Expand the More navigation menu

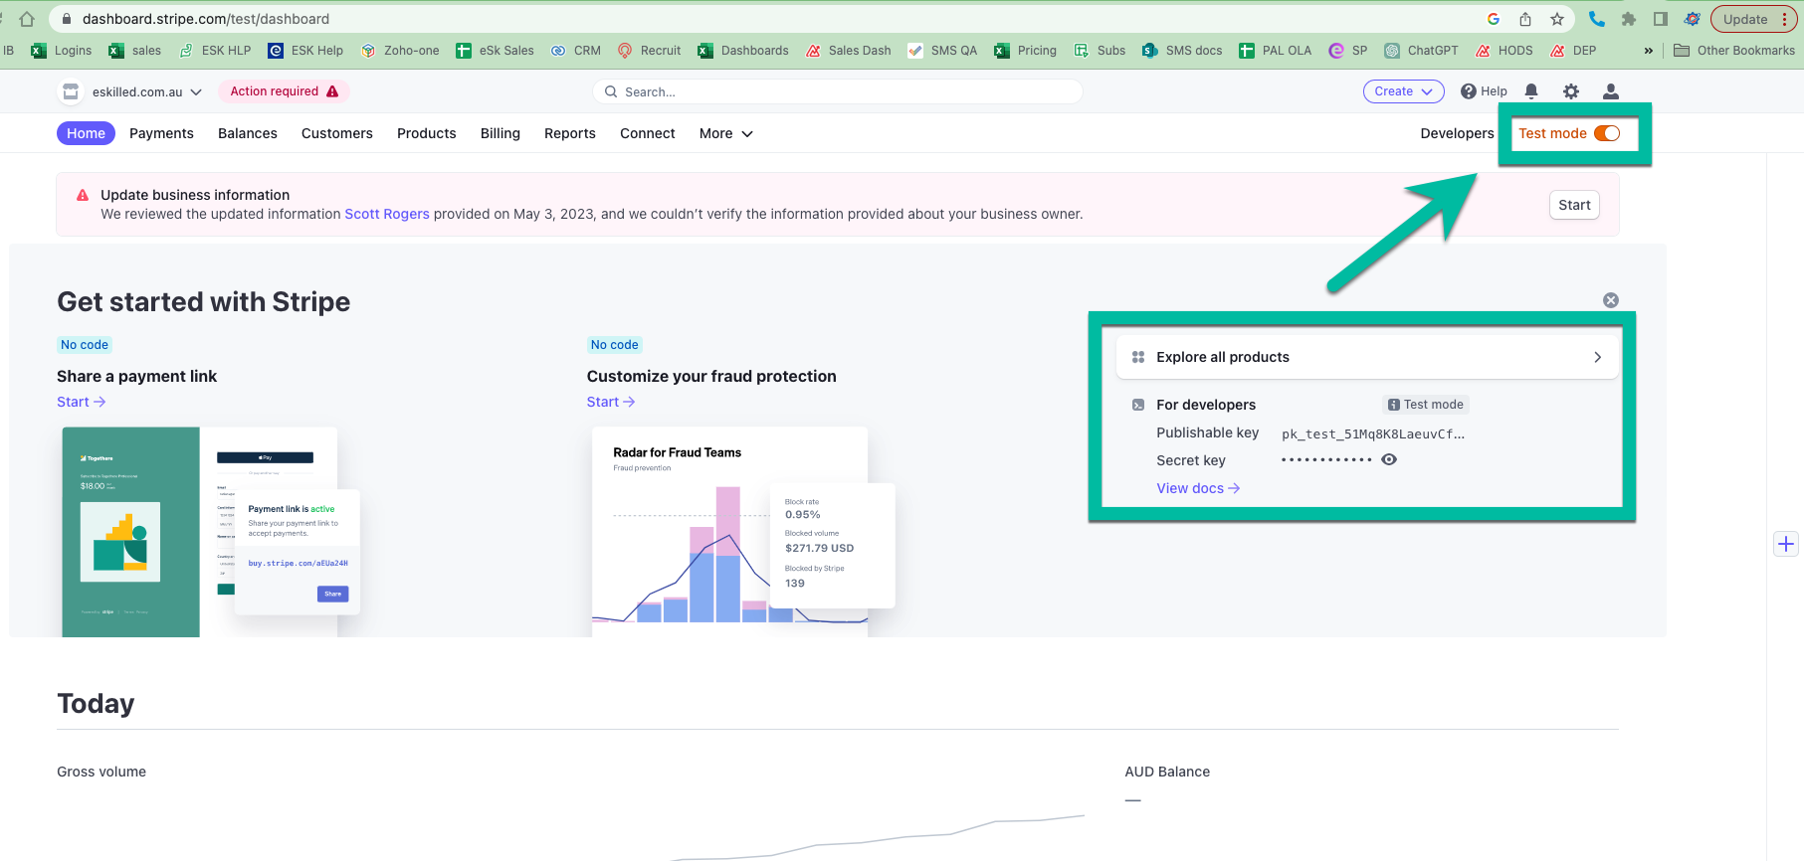pos(725,133)
